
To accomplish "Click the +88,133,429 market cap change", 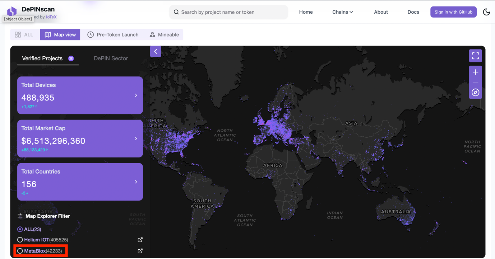I will click(x=34, y=150).
